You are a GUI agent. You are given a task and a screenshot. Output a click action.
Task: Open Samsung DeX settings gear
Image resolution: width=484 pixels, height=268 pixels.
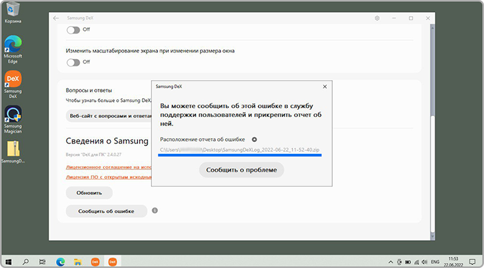pos(377,18)
